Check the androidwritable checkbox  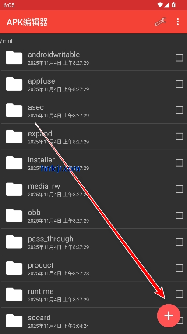tap(180, 58)
